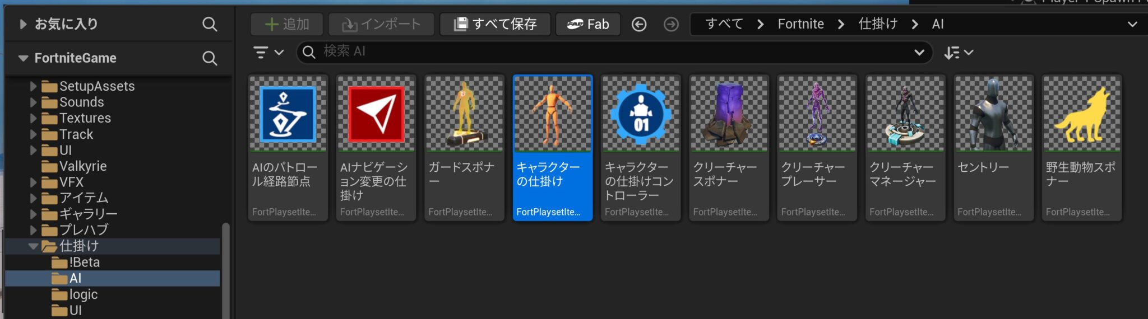Open the path history dropdown
Image resolution: width=1148 pixels, height=319 pixels.
point(1132,24)
